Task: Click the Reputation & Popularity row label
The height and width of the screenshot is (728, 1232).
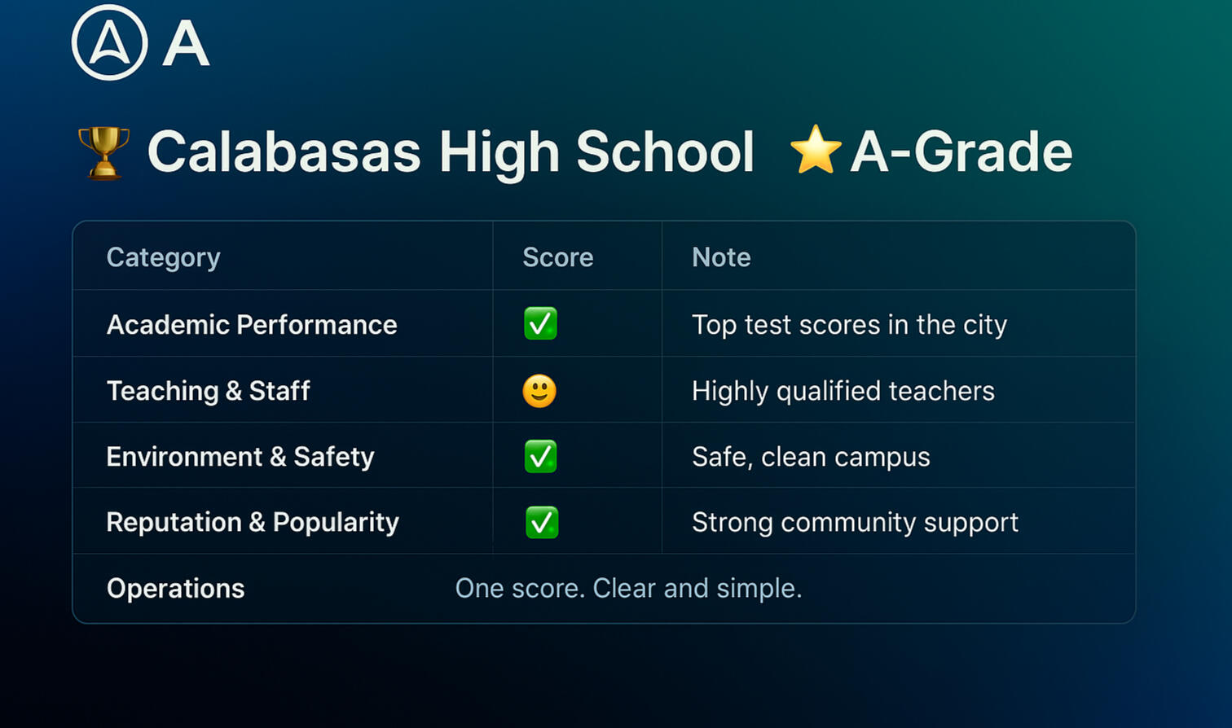Action: pyautogui.click(x=253, y=522)
